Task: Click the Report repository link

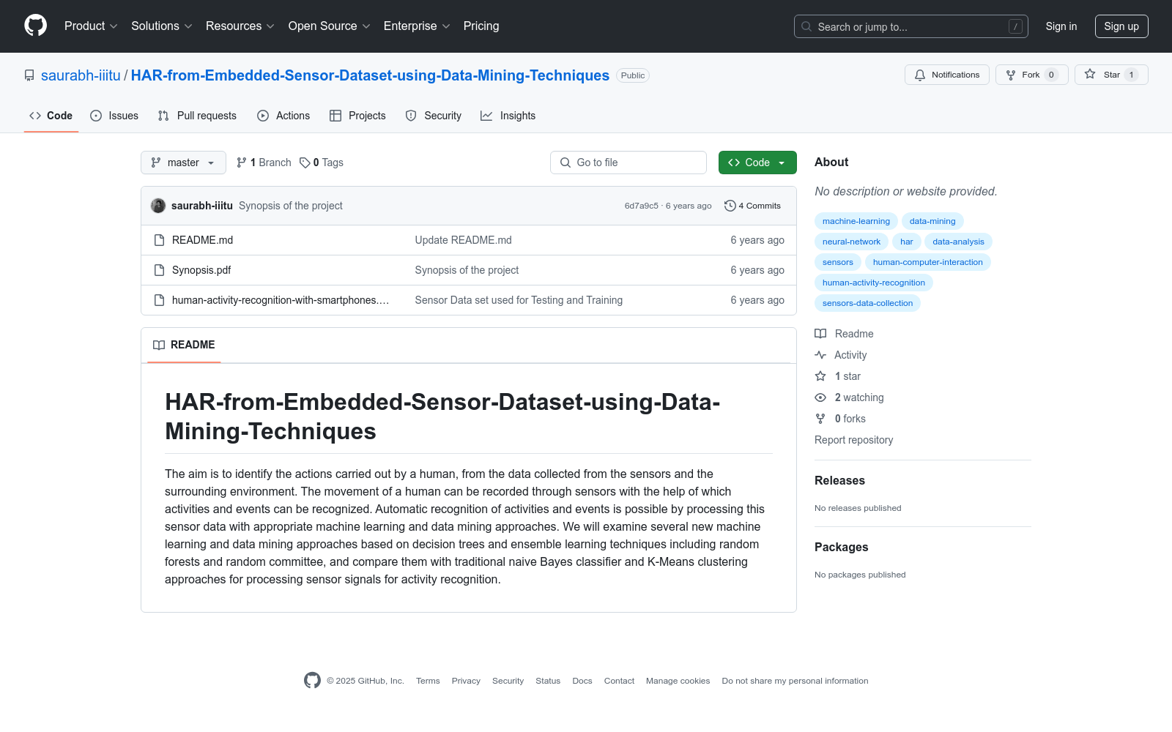Action: (x=853, y=440)
